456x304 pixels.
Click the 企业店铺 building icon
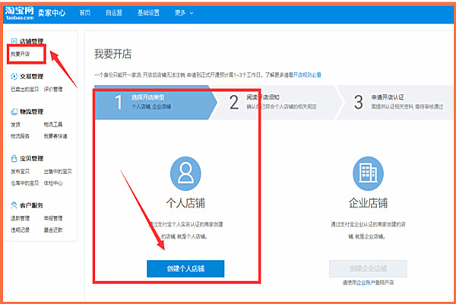click(x=368, y=171)
